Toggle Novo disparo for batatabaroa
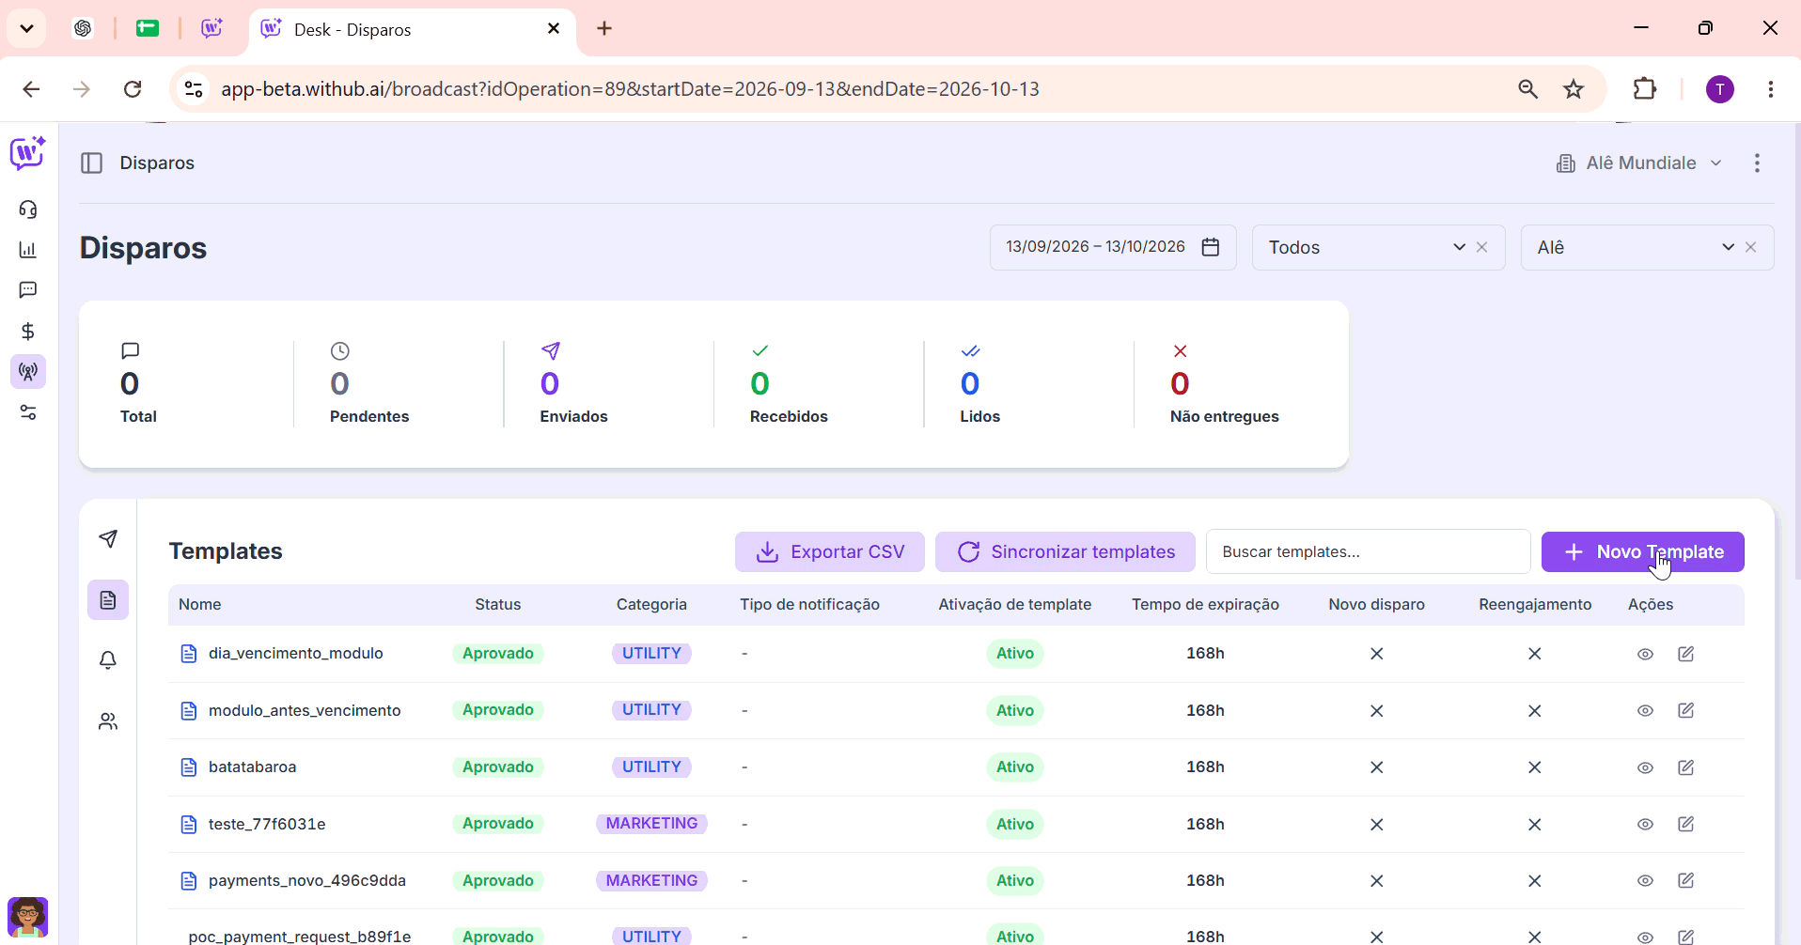1801x945 pixels. (1377, 767)
